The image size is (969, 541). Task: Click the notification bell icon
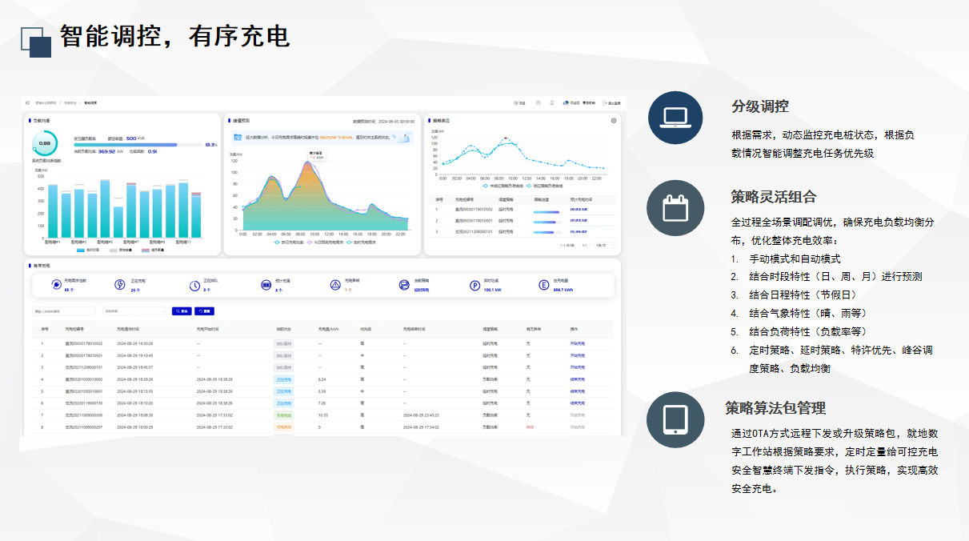[551, 103]
